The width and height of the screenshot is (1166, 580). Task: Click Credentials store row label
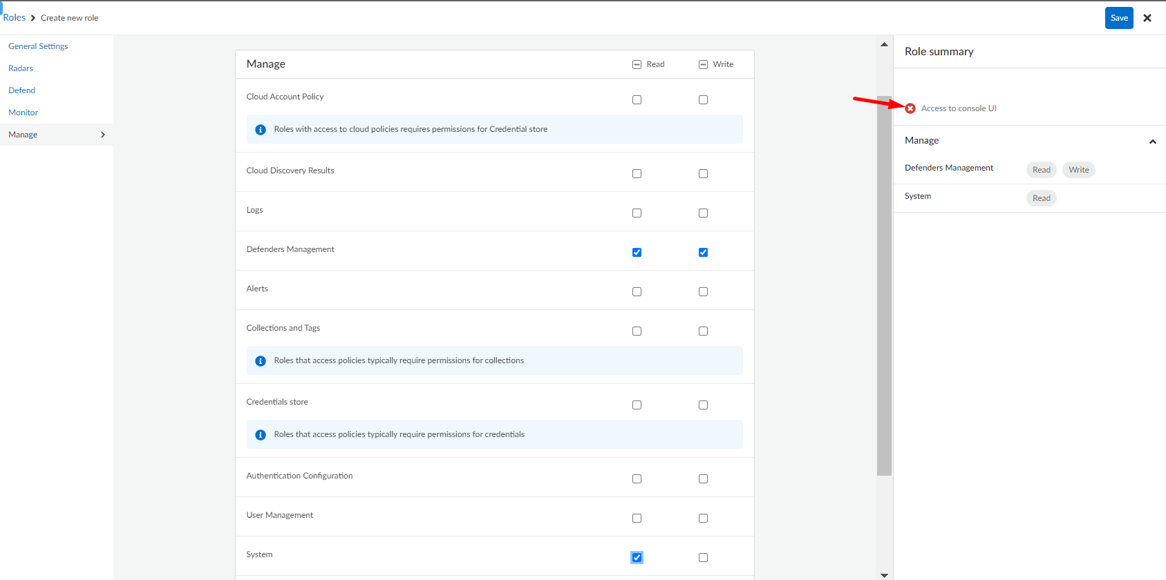pos(277,402)
